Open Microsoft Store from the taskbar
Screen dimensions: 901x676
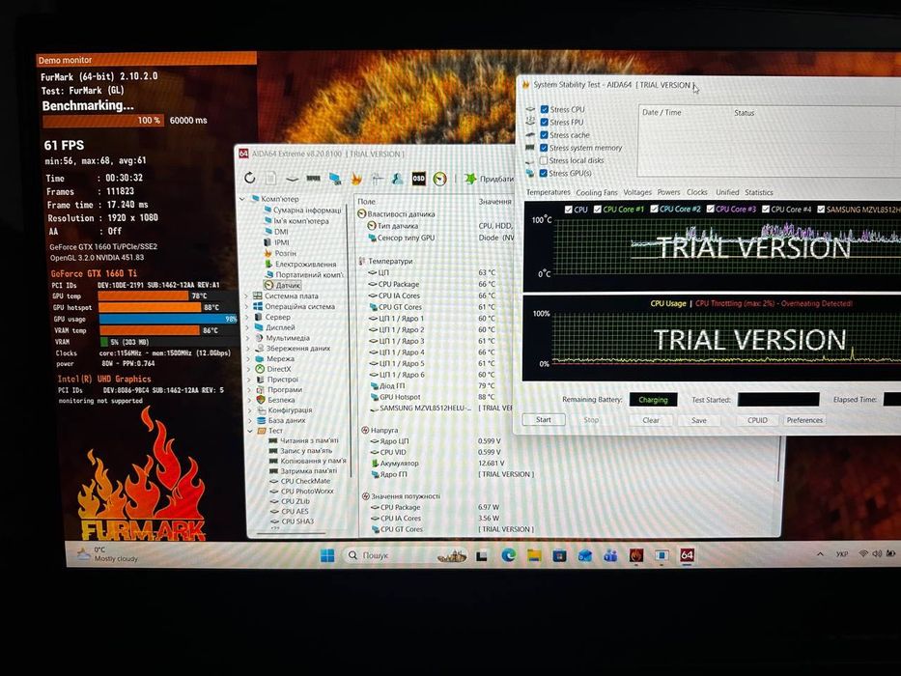[x=559, y=555]
